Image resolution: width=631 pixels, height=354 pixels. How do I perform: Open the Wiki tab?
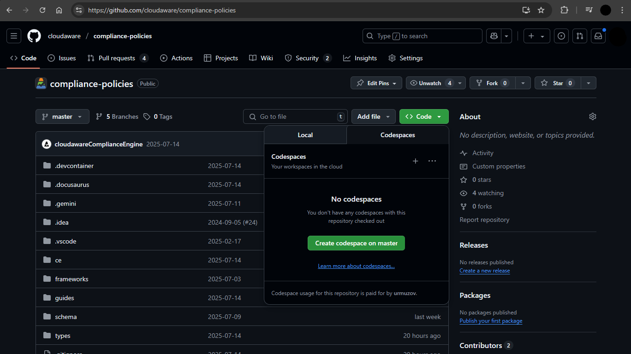[x=261, y=58]
